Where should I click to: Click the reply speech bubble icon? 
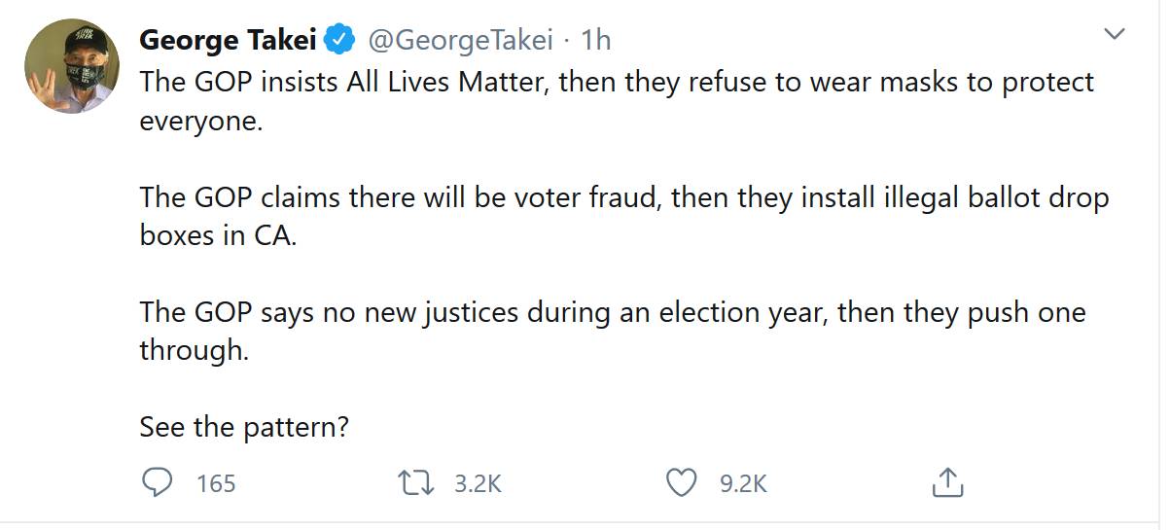click(x=157, y=482)
